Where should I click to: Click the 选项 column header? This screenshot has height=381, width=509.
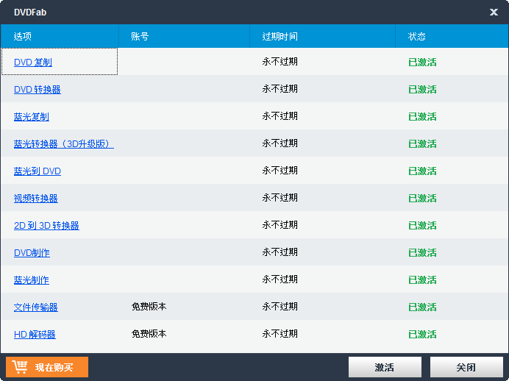23,36
